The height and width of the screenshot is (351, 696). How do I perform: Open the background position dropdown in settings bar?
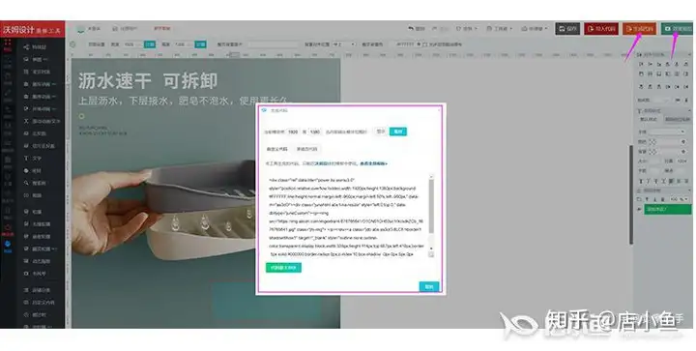[x=344, y=44]
